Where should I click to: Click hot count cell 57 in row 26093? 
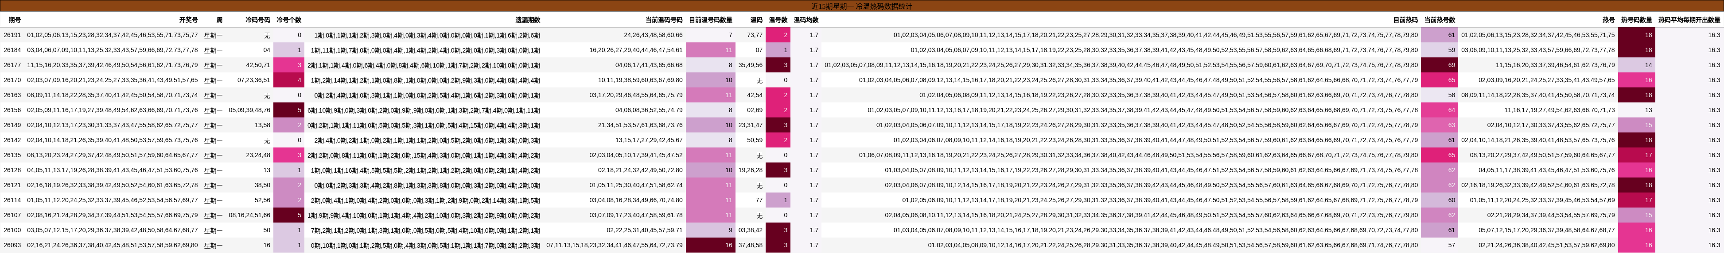coord(1440,245)
